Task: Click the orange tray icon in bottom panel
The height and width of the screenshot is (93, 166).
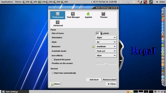Action: click(x=128, y=92)
